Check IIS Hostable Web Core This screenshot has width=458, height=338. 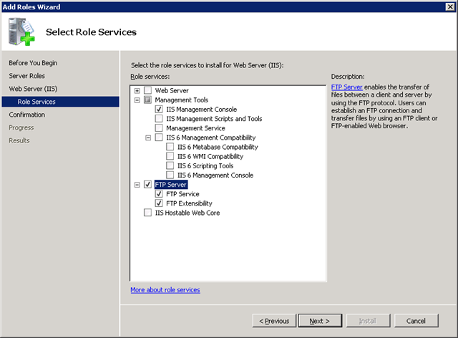[148, 213]
